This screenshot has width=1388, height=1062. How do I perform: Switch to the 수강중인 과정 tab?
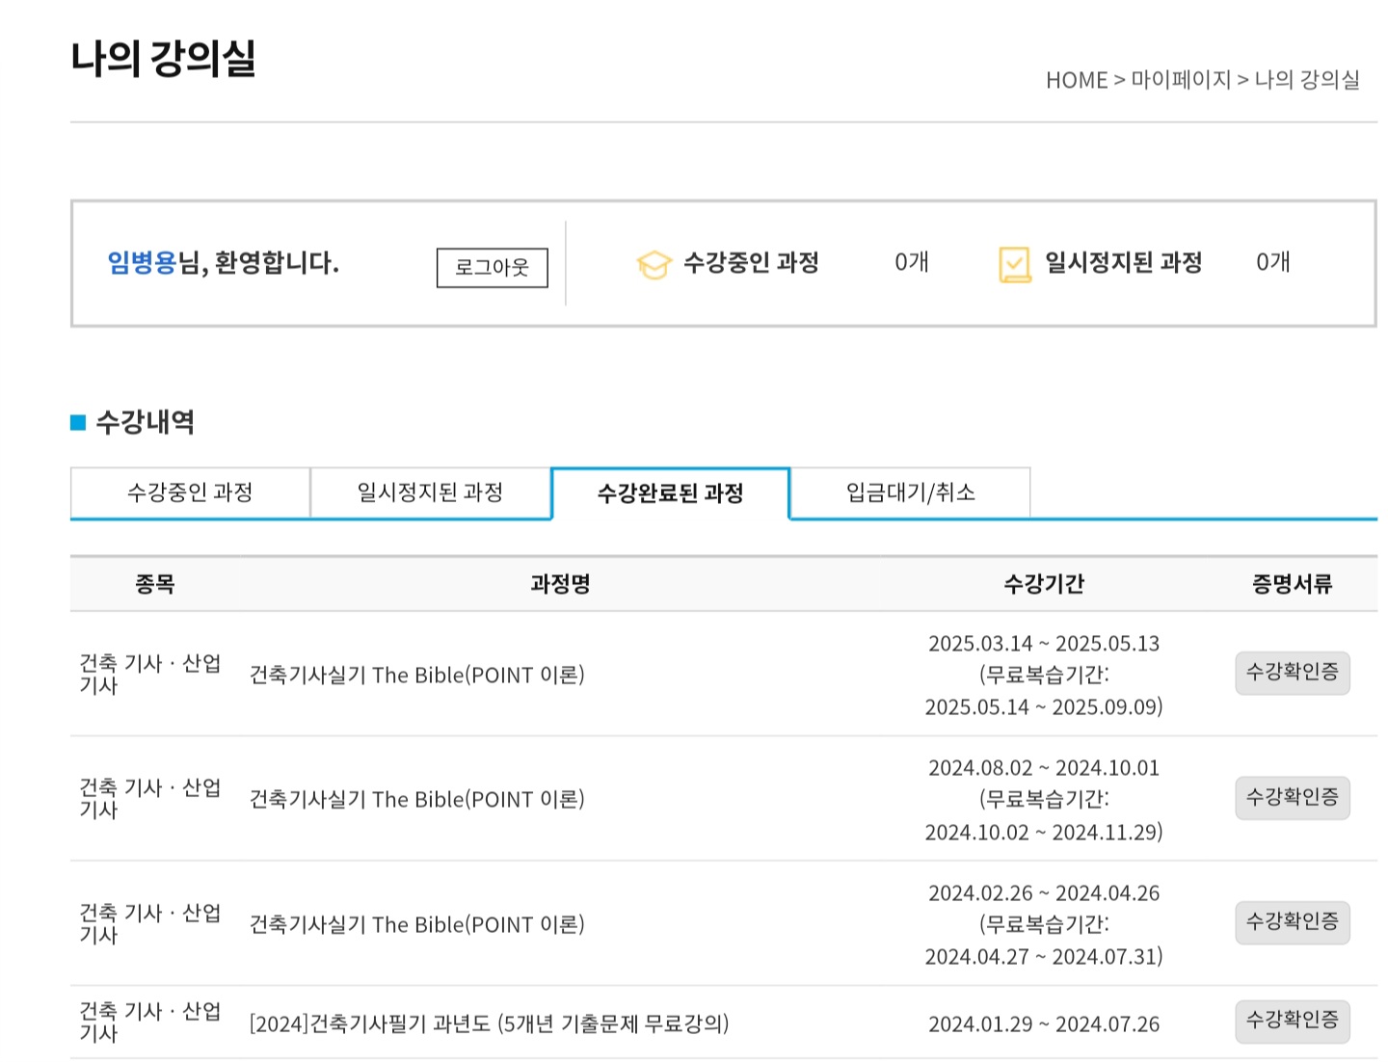(x=190, y=492)
